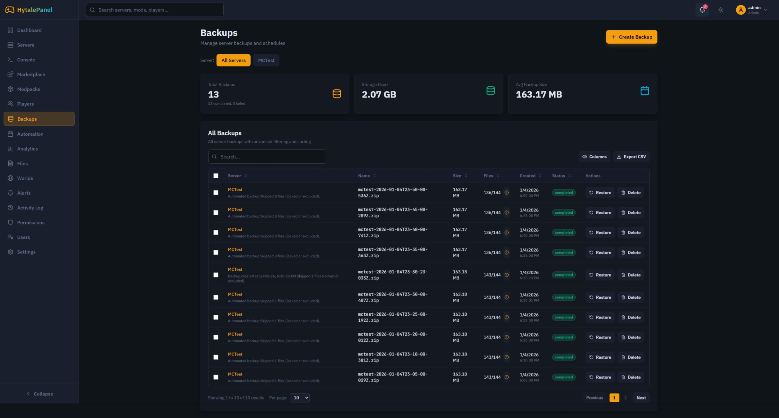Toggle light mode with the sun icon
Image resolution: width=779 pixels, height=418 pixels.
pos(720,10)
